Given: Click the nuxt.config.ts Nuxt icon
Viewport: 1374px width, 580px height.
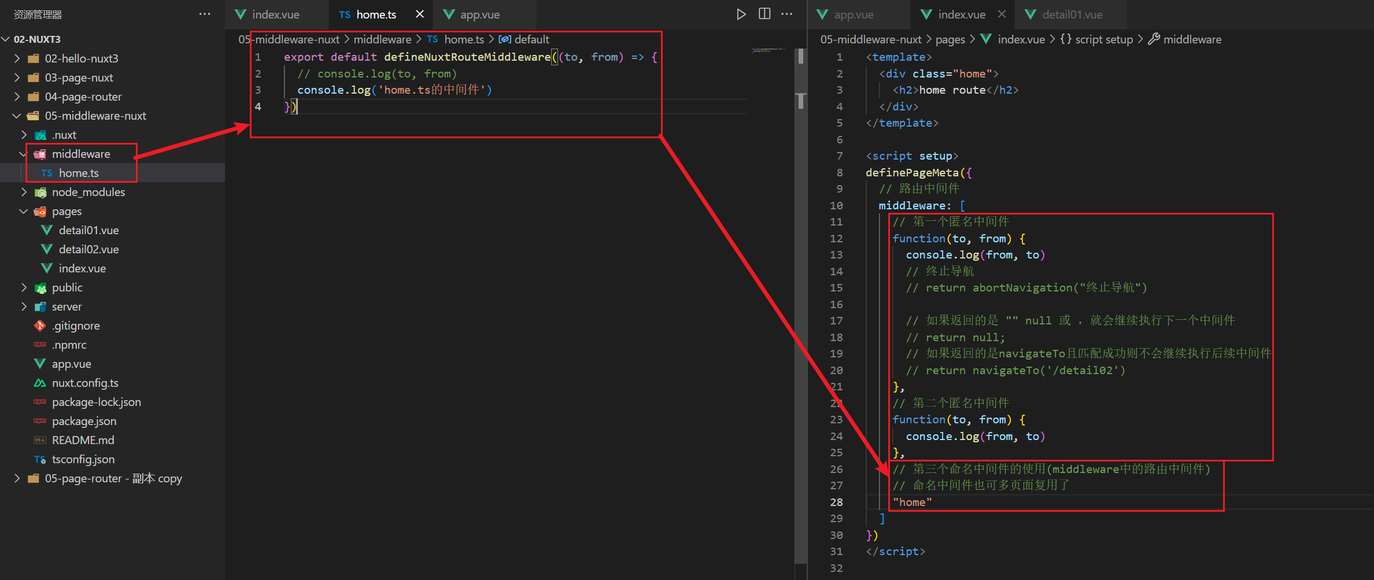Looking at the screenshot, I should [x=40, y=383].
